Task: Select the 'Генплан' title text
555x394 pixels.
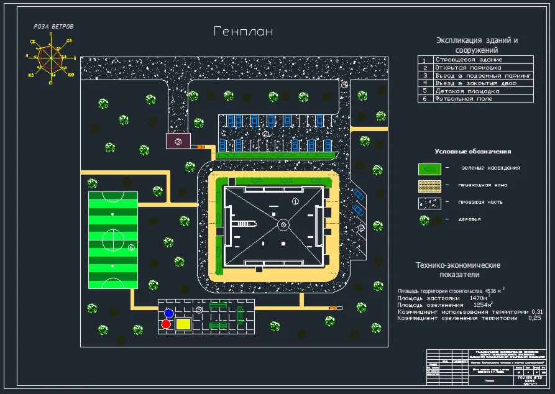Action: click(x=244, y=32)
